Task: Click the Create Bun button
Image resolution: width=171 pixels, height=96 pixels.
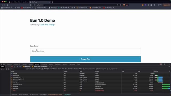Action: 85,59
